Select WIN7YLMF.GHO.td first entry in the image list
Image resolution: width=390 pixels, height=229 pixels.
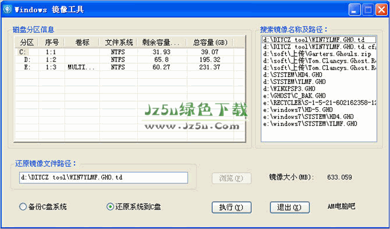tap(319, 40)
